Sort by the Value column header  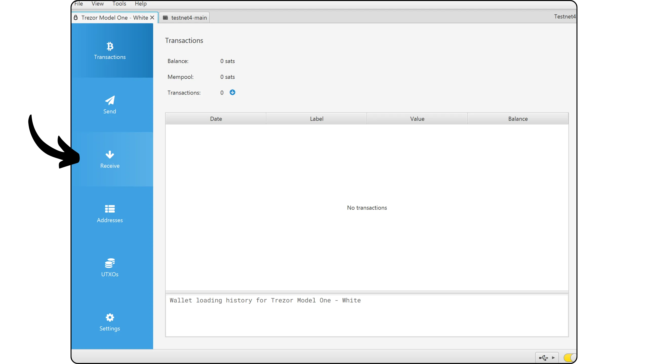[x=417, y=119]
